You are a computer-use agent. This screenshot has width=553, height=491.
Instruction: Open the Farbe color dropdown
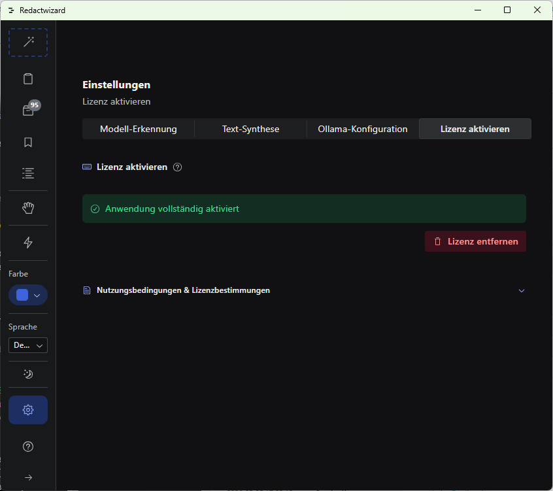(x=28, y=295)
